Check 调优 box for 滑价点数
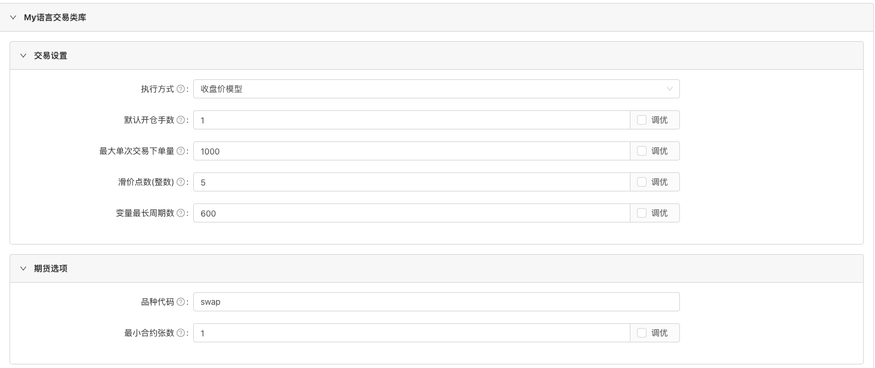 tap(642, 182)
